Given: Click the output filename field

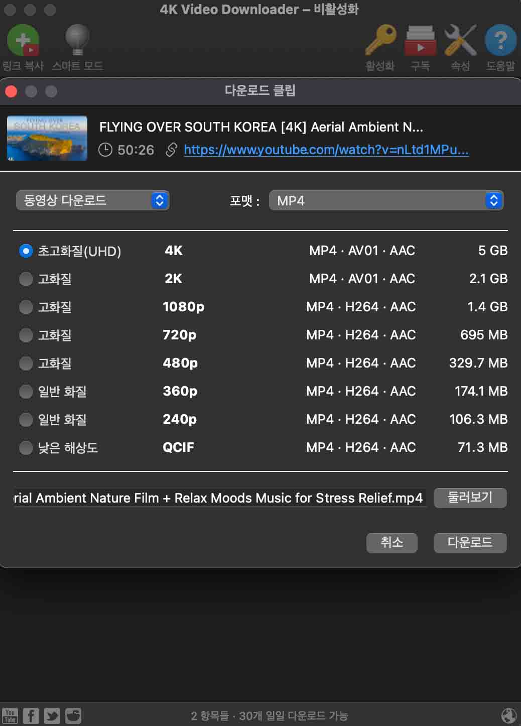Looking at the screenshot, I should [x=220, y=498].
